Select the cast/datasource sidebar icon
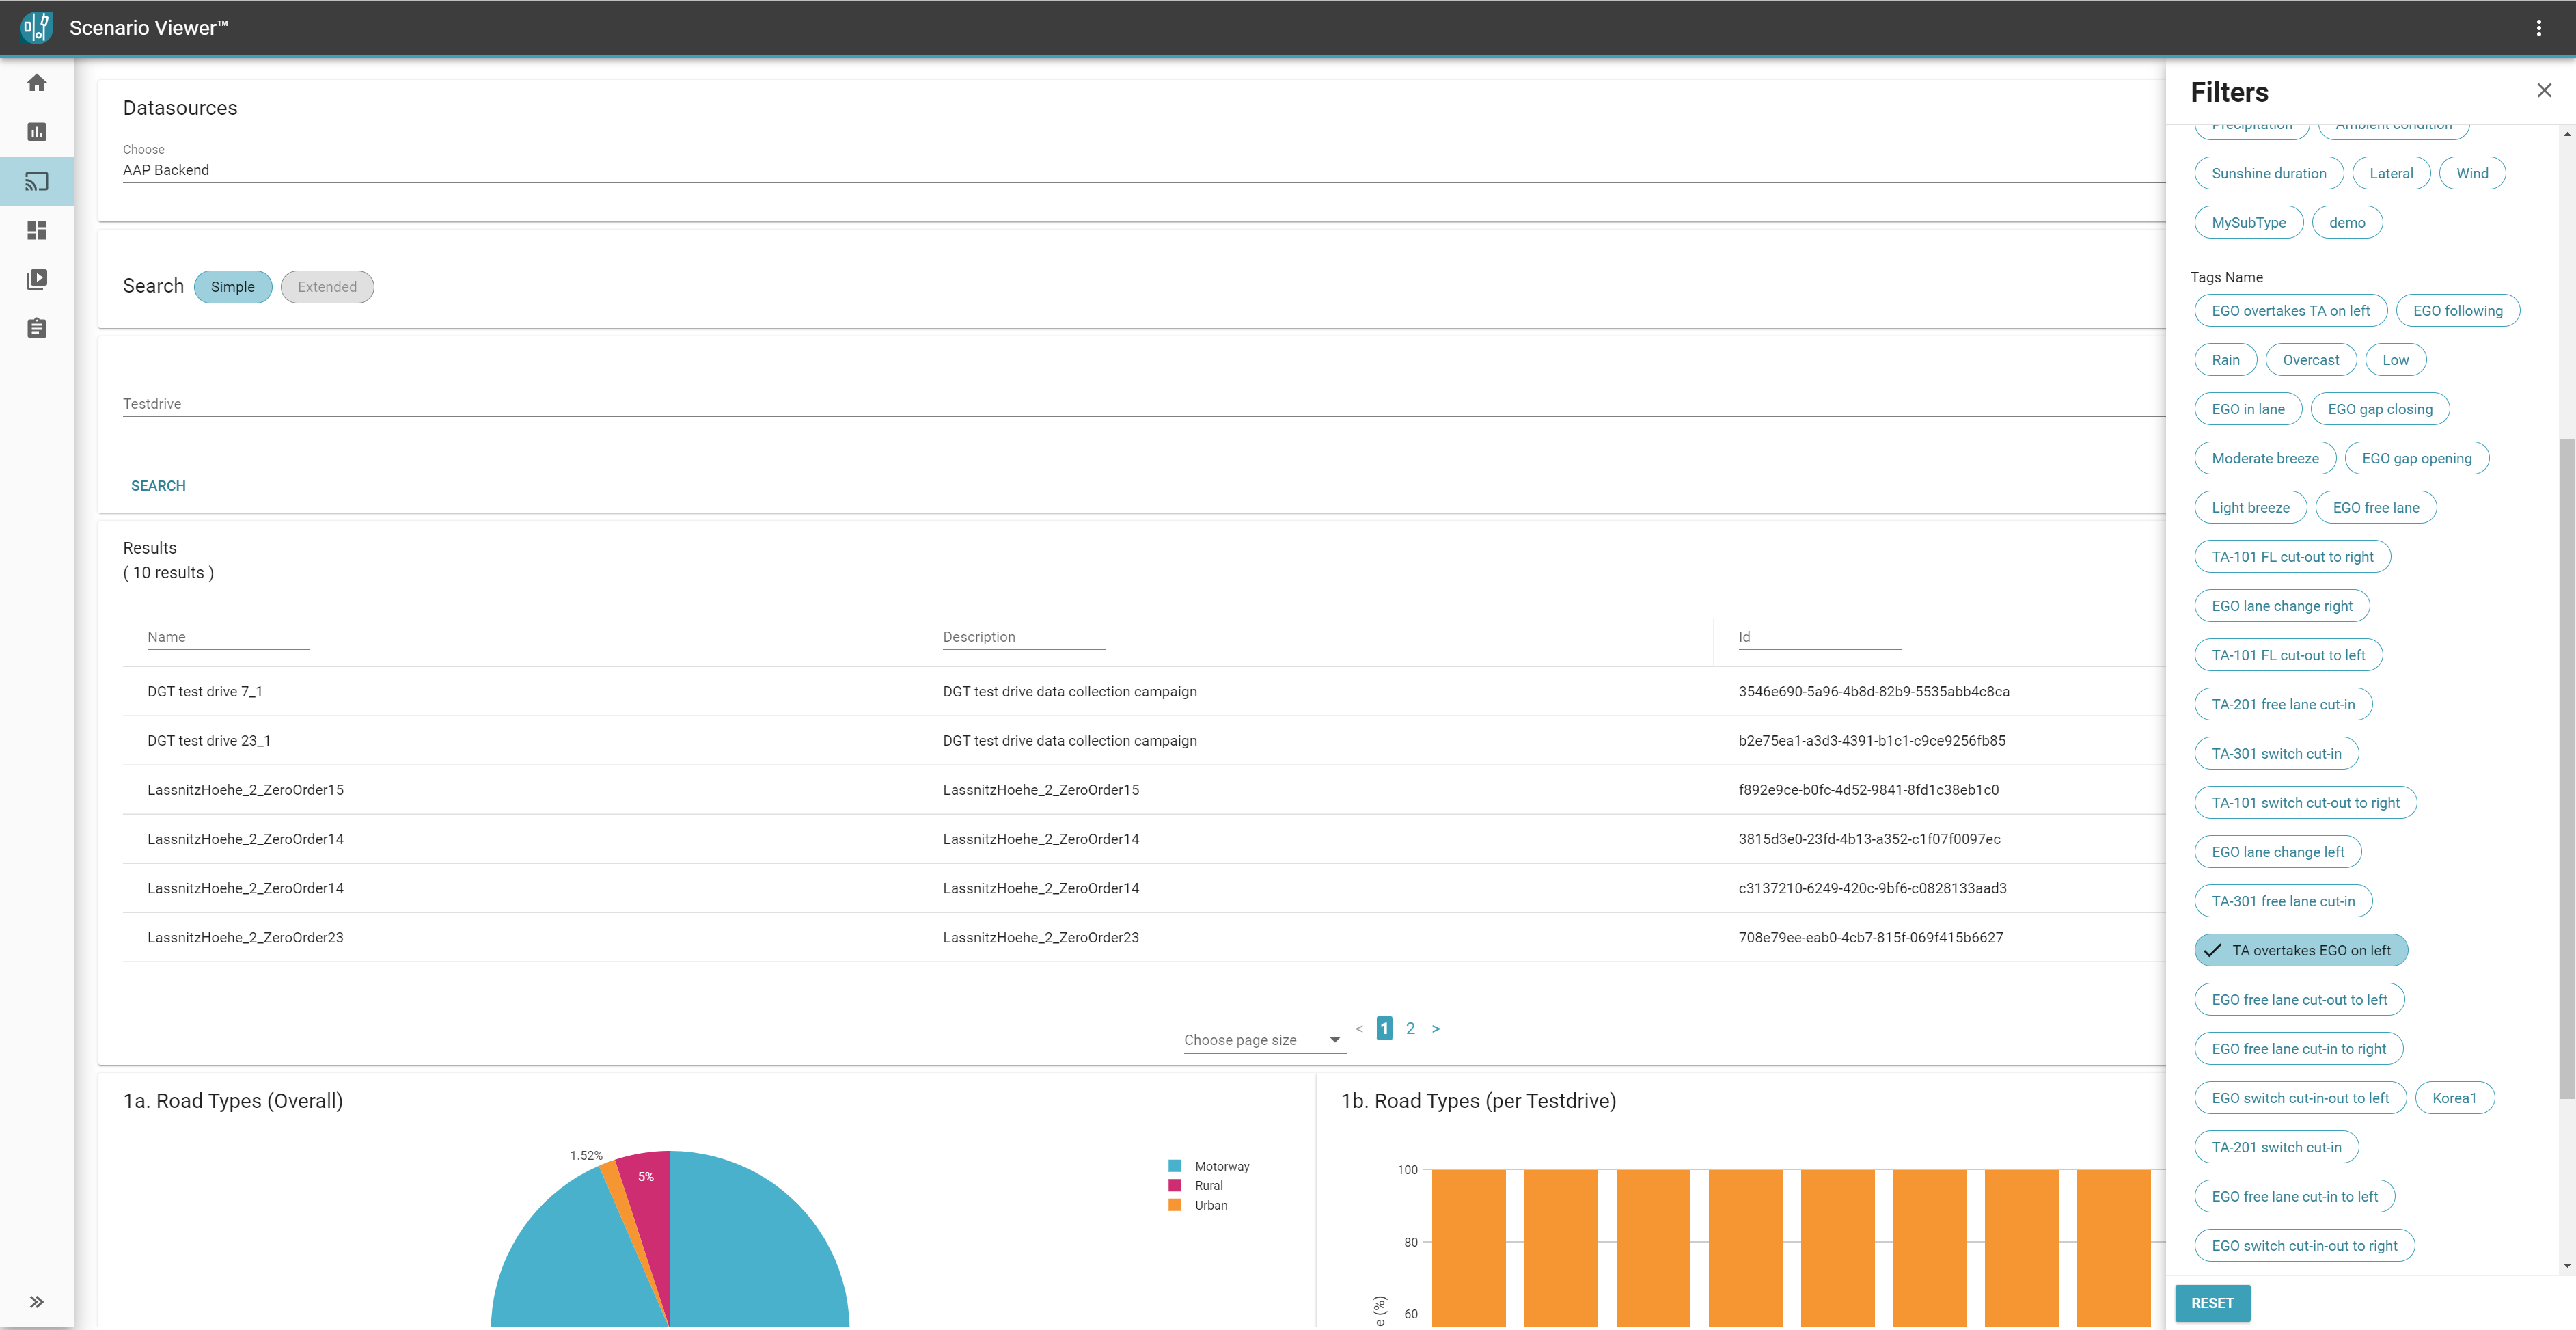This screenshot has width=2576, height=1330. click(x=37, y=181)
